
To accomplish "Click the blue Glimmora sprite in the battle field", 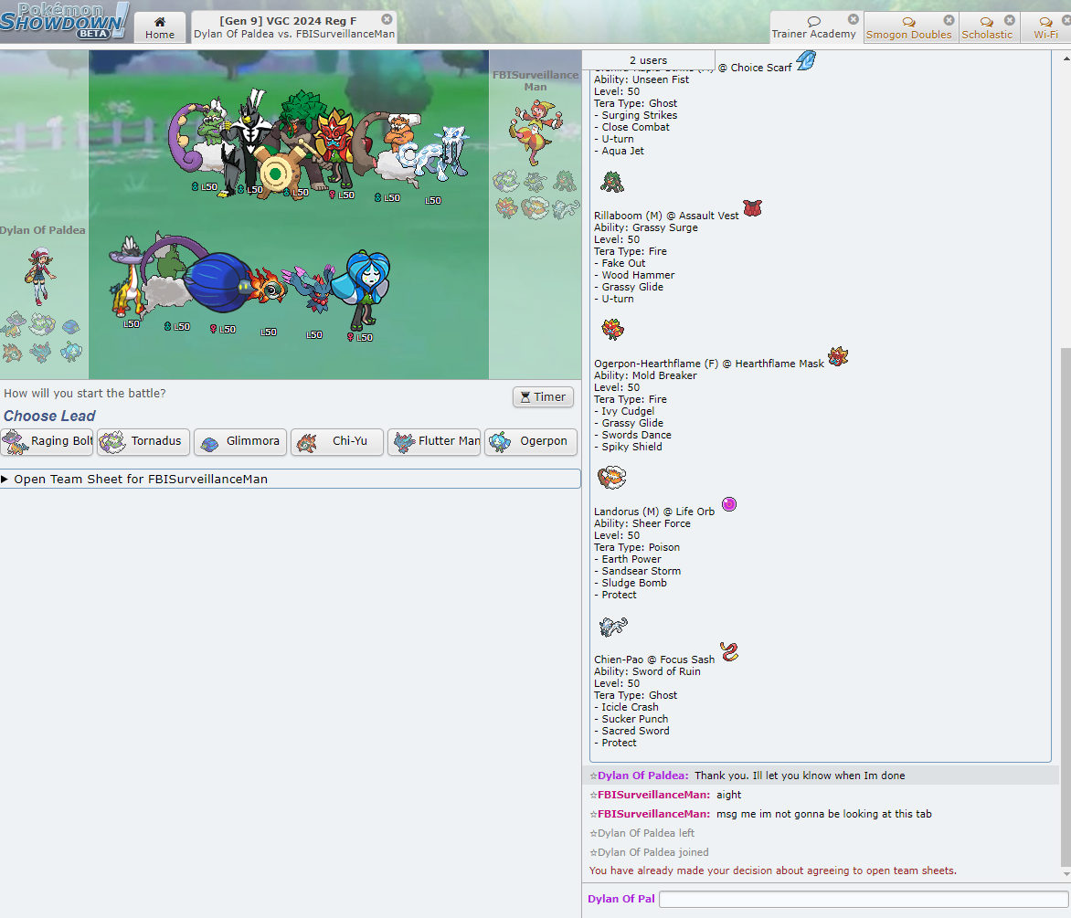I will click(218, 282).
